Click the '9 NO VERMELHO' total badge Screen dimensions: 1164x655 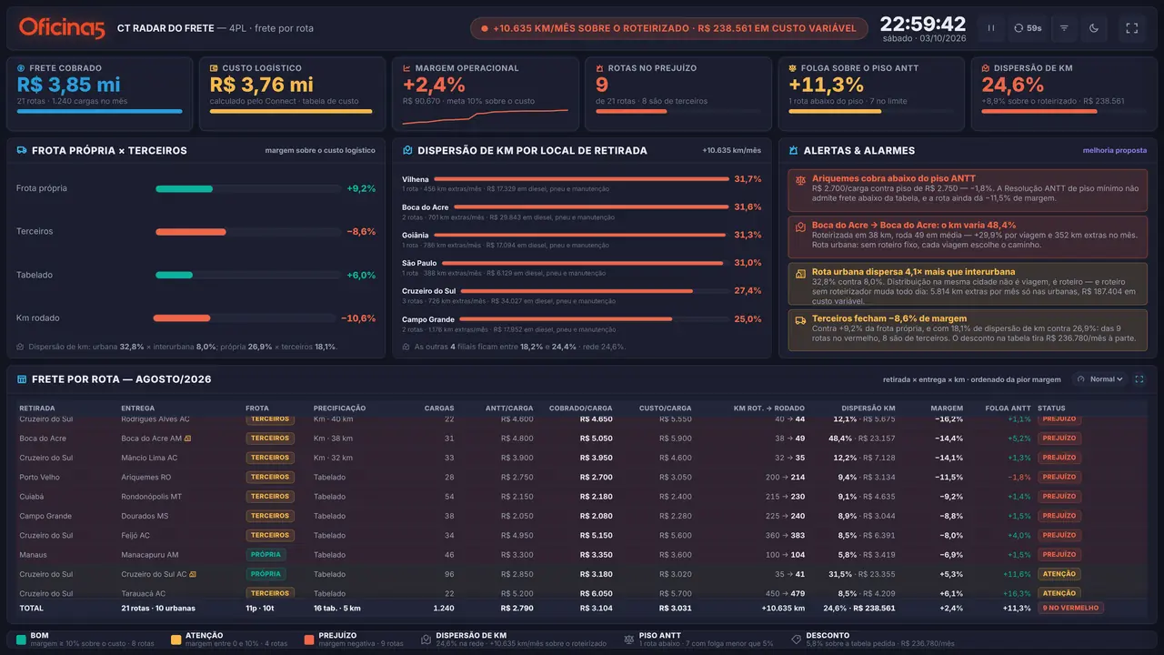pyautogui.click(x=1073, y=608)
